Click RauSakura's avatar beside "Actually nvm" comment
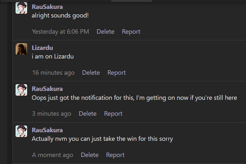Viewport: 246px width, 164px height. click(21, 131)
